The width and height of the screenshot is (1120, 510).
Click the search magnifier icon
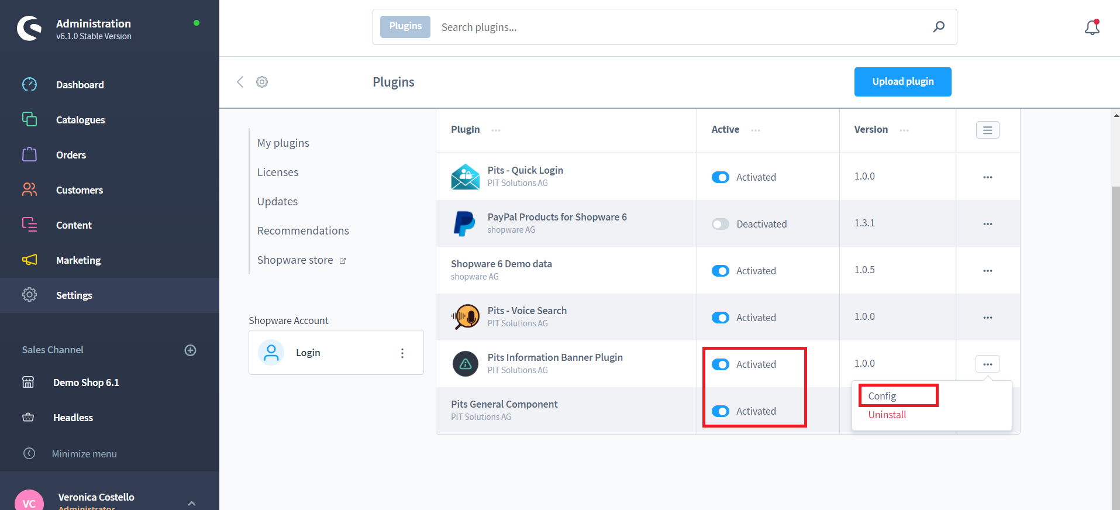(x=939, y=27)
